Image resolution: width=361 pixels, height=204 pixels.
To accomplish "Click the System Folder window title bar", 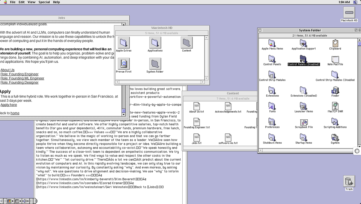I will click(x=310, y=30).
